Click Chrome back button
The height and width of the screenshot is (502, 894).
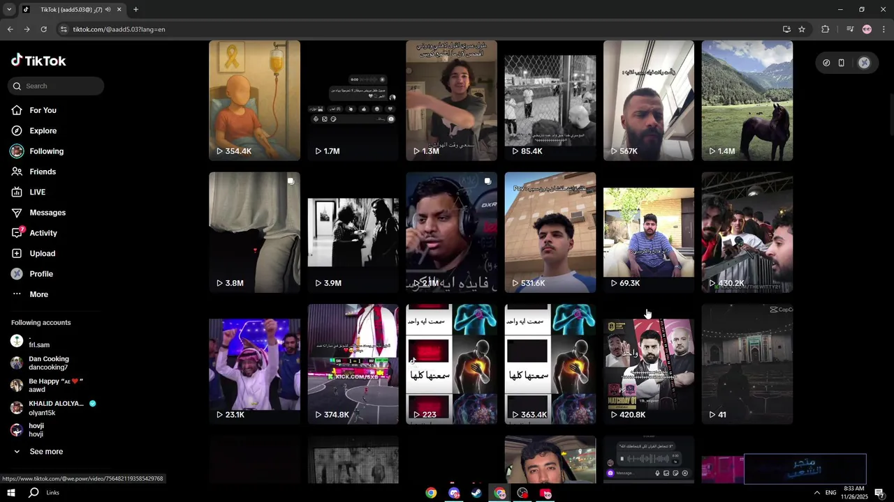click(x=10, y=29)
